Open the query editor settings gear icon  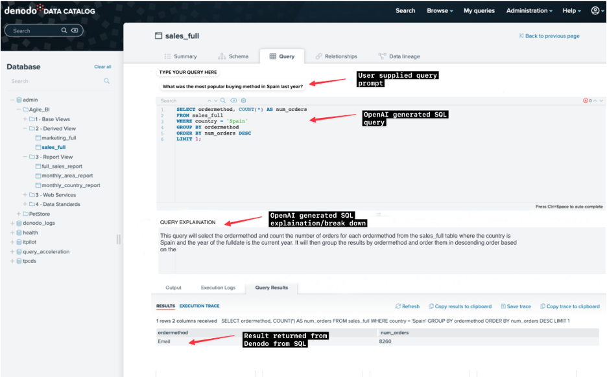point(243,100)
